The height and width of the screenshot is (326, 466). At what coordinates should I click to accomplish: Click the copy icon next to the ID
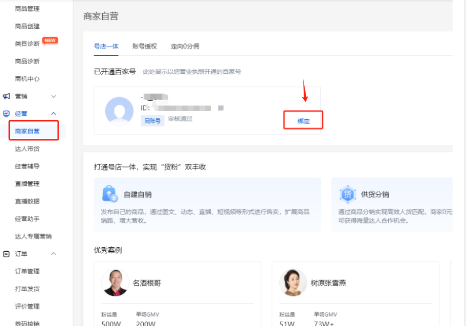[221, 108]
